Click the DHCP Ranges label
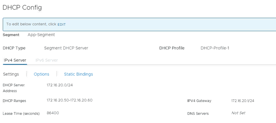Viewport: 276px width, 123px height. click(x=14, y=101)
